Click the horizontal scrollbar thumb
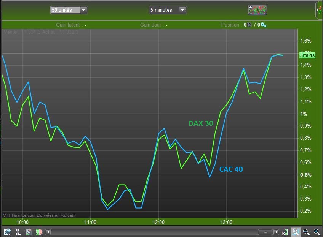 pyautogui.click(x=265, y=232)
